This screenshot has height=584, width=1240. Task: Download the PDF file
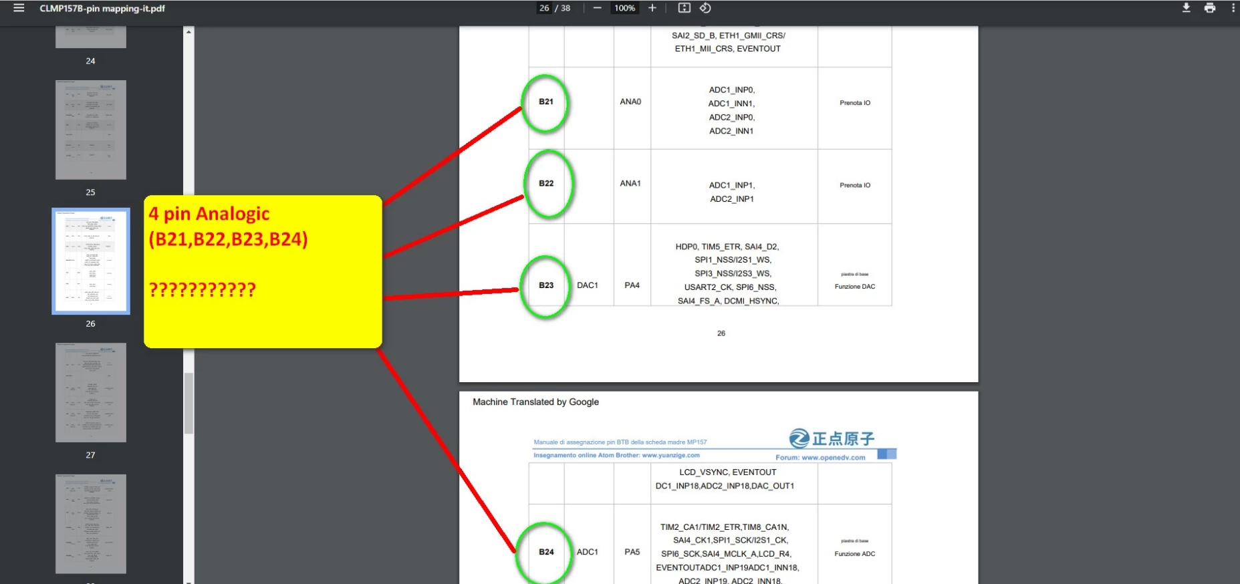(1186, 8)
